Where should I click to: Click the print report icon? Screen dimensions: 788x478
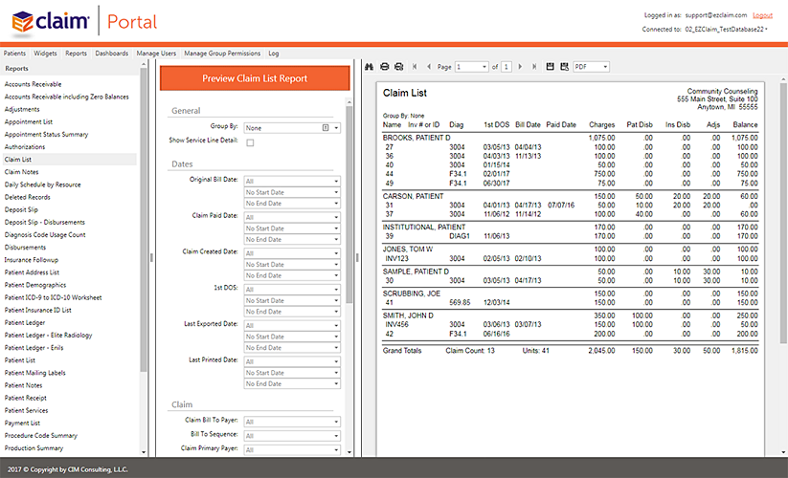coord(385,67)
